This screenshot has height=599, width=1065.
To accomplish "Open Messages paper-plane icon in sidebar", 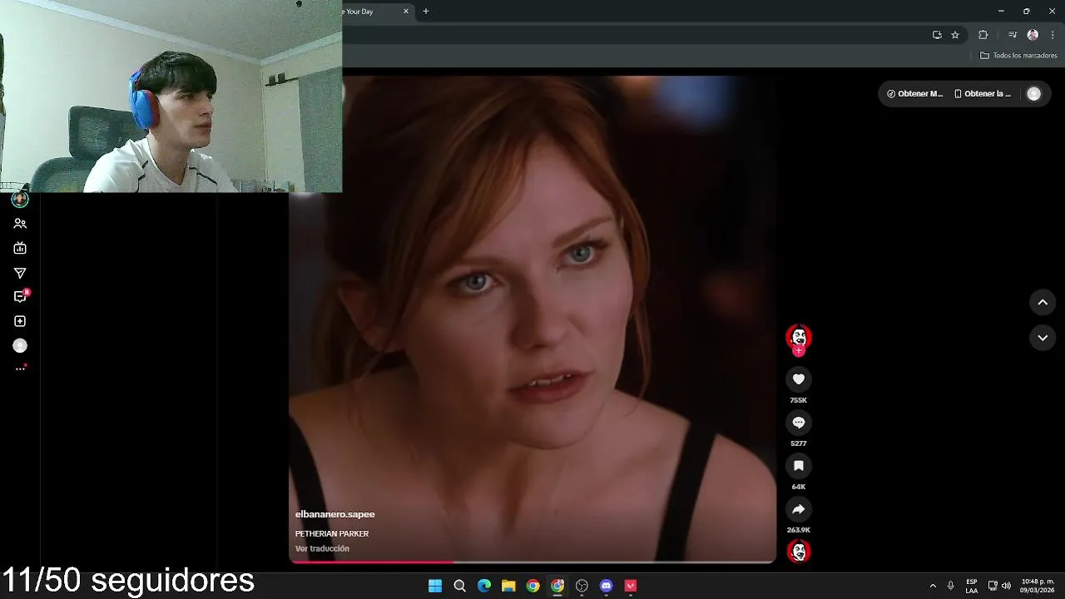I will coord(20,273).
